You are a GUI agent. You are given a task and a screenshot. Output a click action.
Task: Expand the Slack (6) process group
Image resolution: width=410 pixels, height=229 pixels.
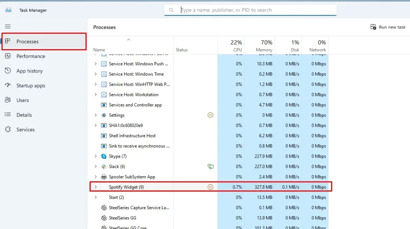click(95, 167)
